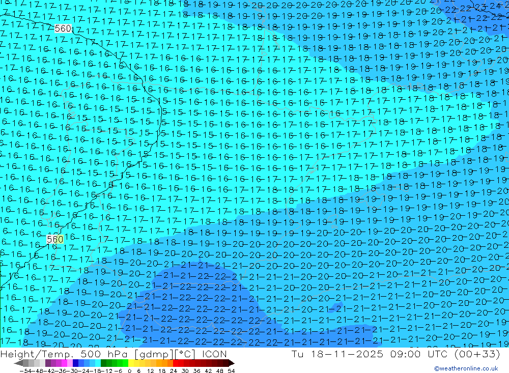Click the "54" legend scale label
This screenshot has width=509, height=373.
[231, 371]
